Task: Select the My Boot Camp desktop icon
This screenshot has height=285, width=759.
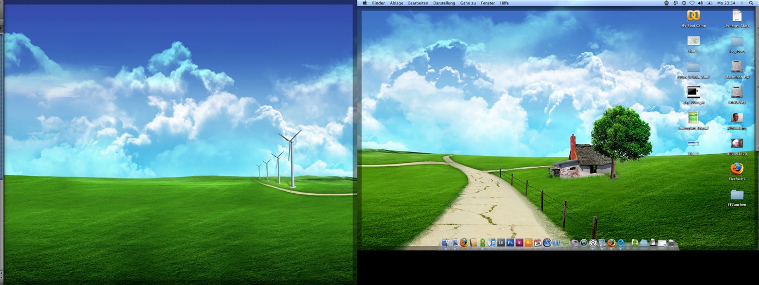Action: (x=693, y=16)
